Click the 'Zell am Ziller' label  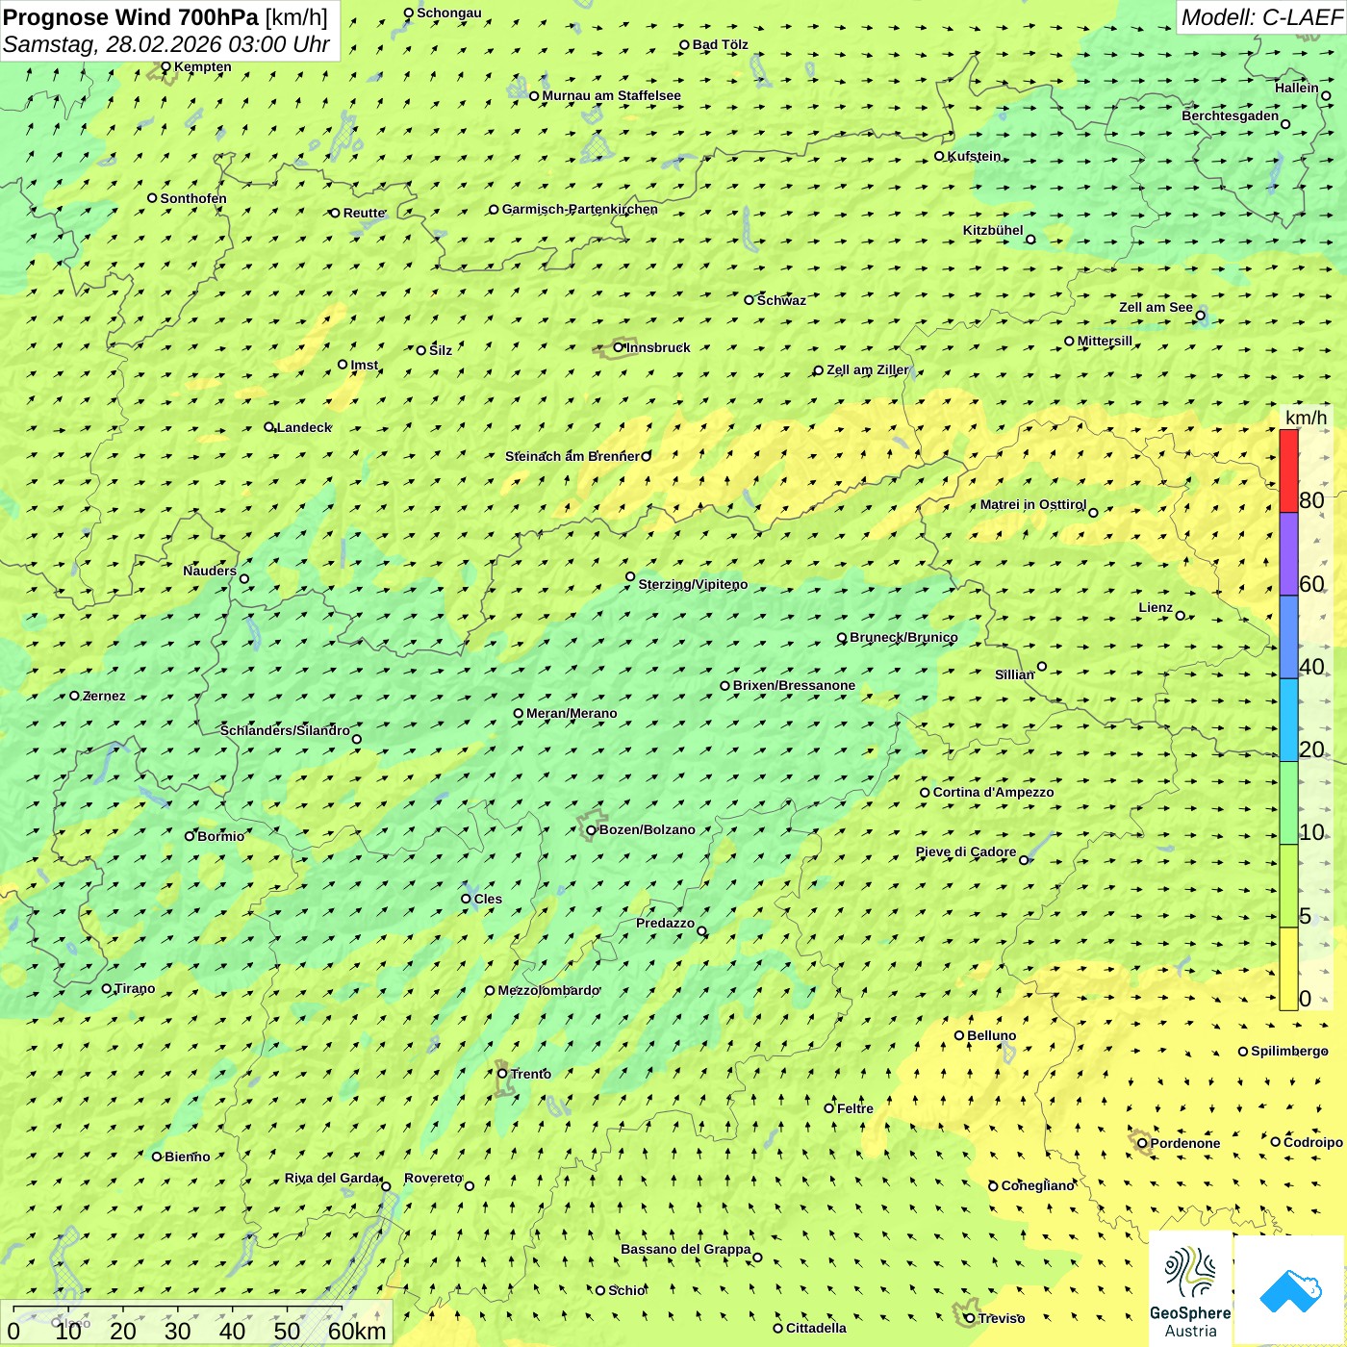point(868,369)
